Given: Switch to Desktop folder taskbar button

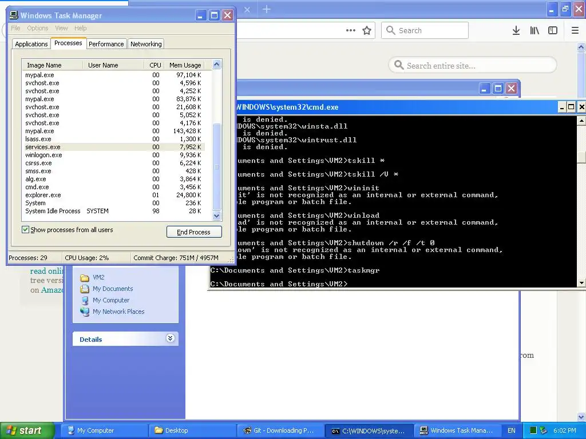Looking at the screenshot, I should (x=192, y=430).
